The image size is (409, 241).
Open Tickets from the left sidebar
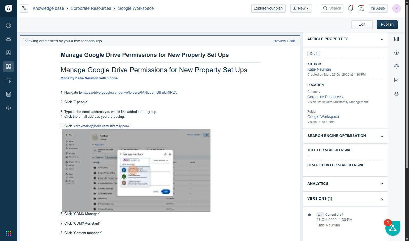click(x=8, y=39)
